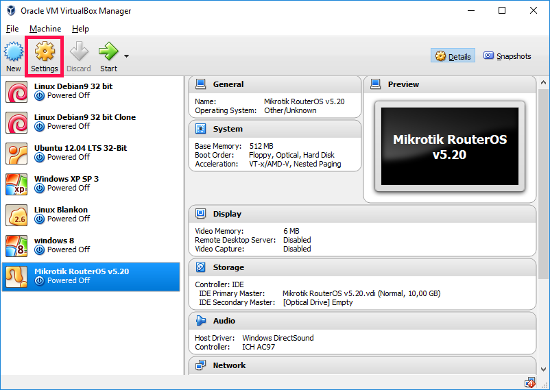Click the New virtual machine toolbar icon
This screenshot has height=390, width=550.
click(13, 52)
